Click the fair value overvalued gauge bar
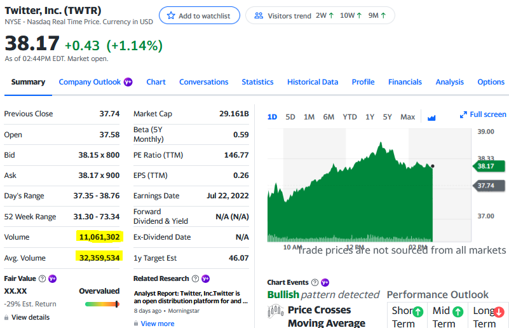This screenshot has height=328, width=509. 102,304
